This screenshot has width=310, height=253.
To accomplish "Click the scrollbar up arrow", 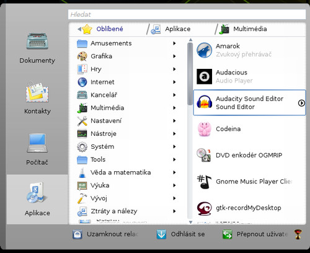I will [190, 40].
